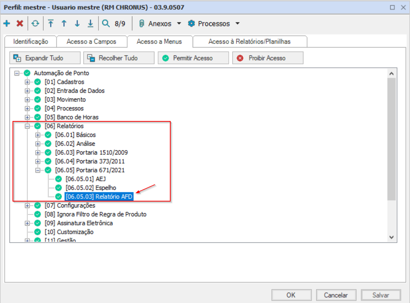Click the Permitir Acesso button
The image size is (410, 303).
coord(193,58)
